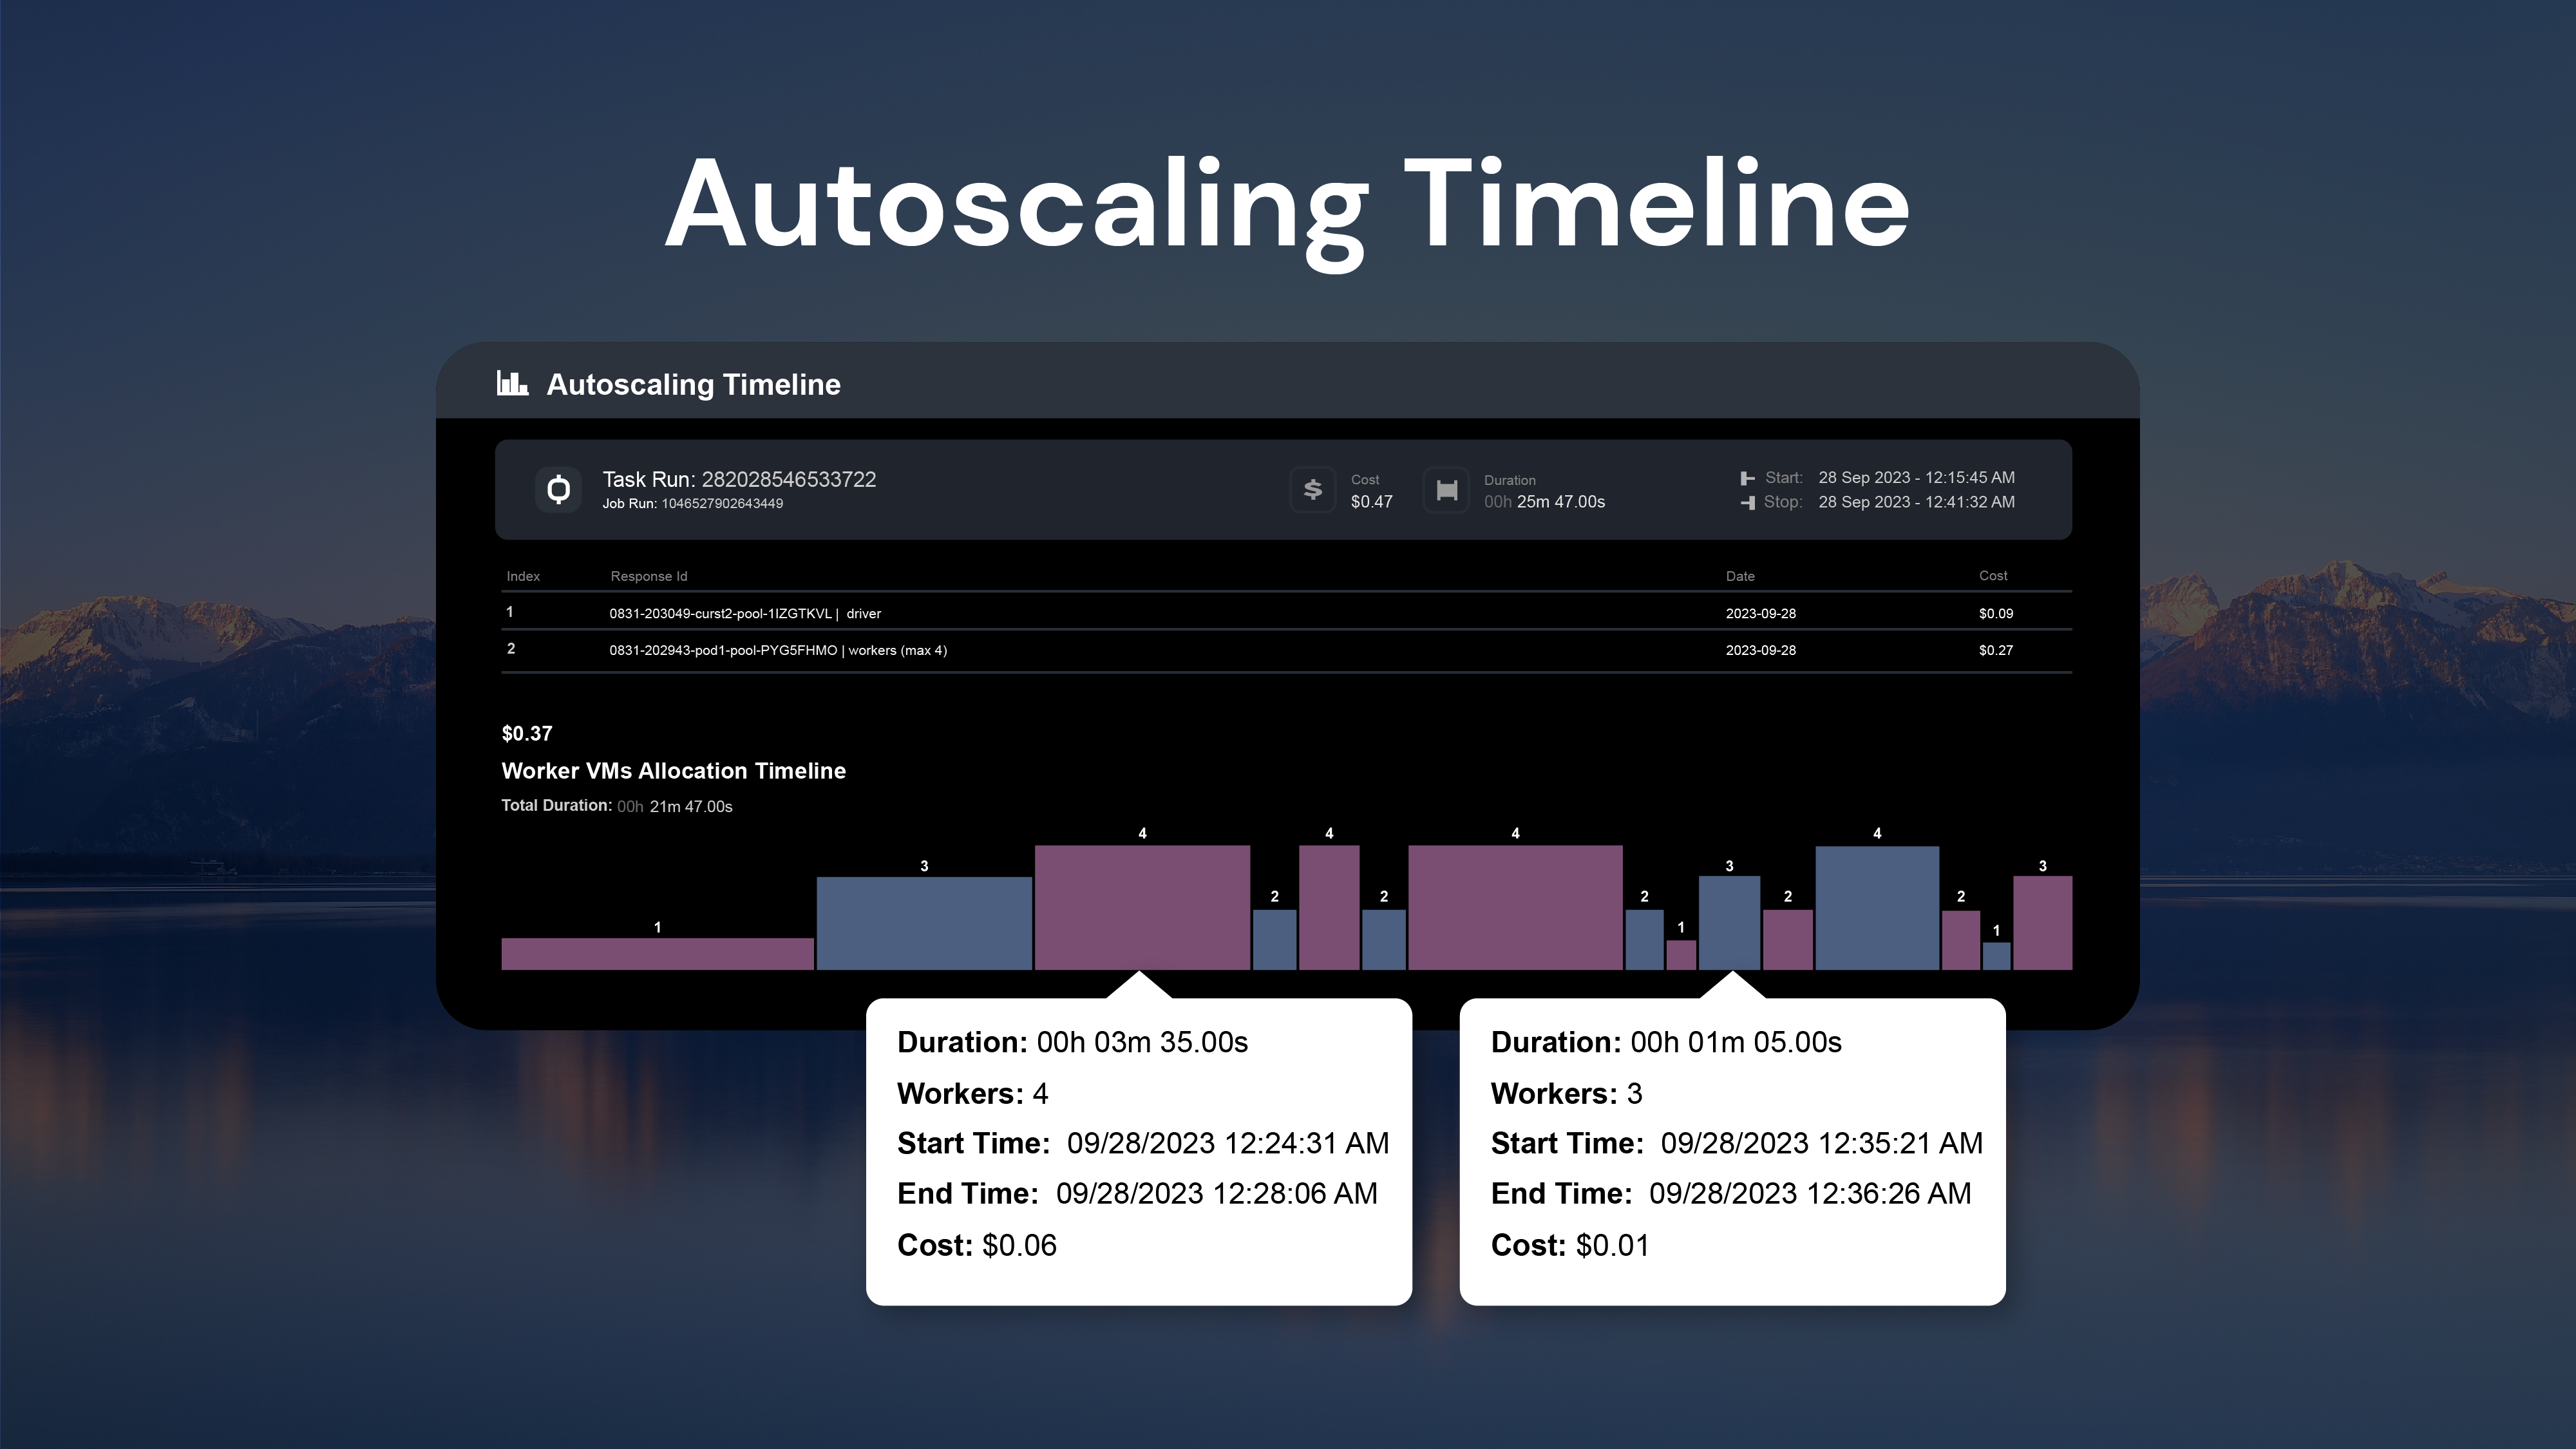The width and height of the screenshot is (2576, 1449).
Task: Click the Date column header
Action: coord(1740,576)
